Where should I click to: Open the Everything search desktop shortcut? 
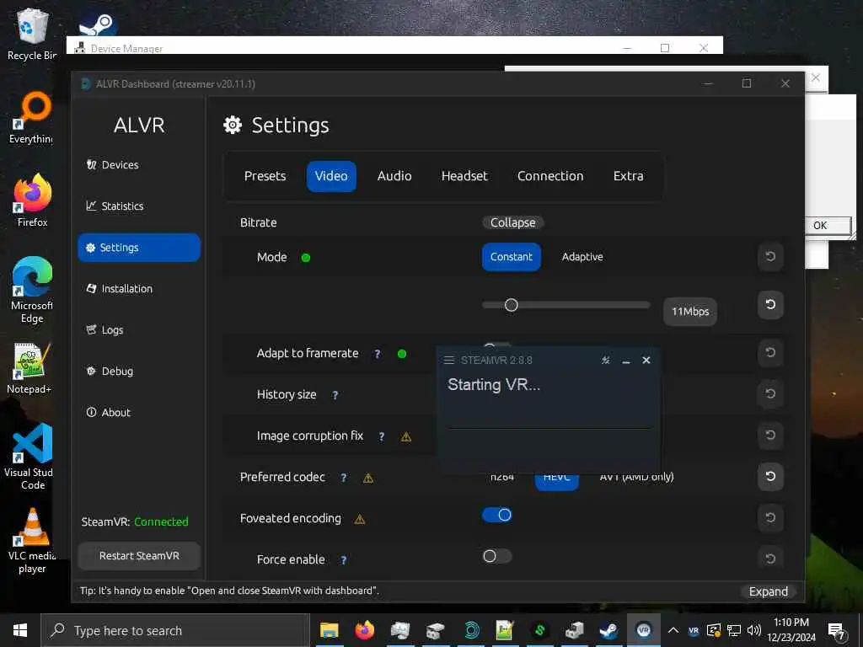(x=31, y=118)
